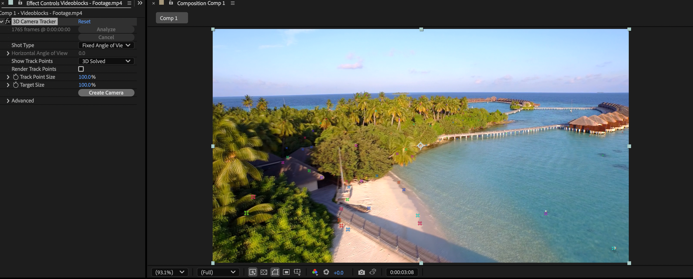This screenshot has height=279, width=693.
Task: Show channel and color management settings
Action: [315, 272]
